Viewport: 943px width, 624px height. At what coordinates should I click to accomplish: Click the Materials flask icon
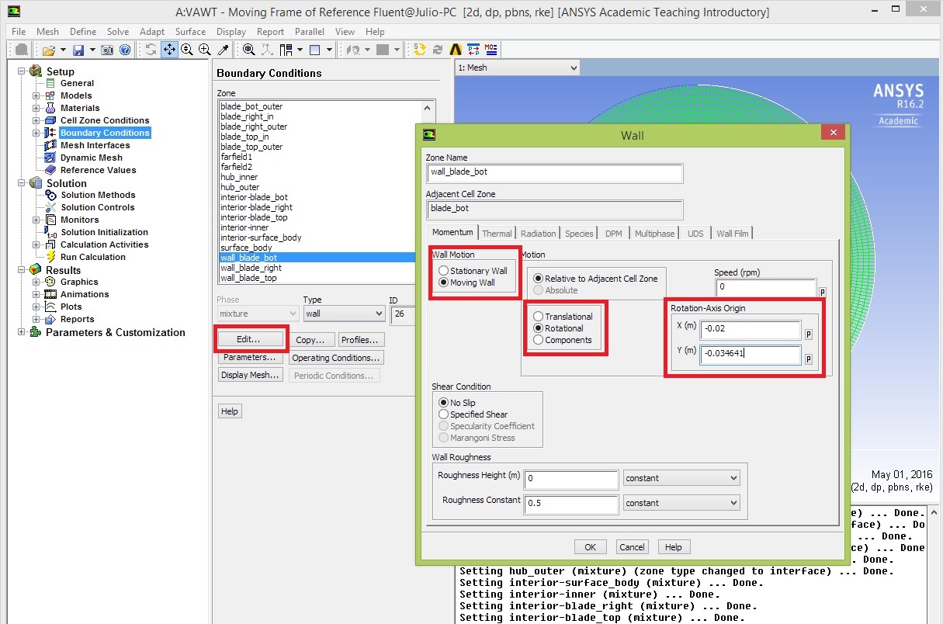pyautogui.click(x=51, y=108)
